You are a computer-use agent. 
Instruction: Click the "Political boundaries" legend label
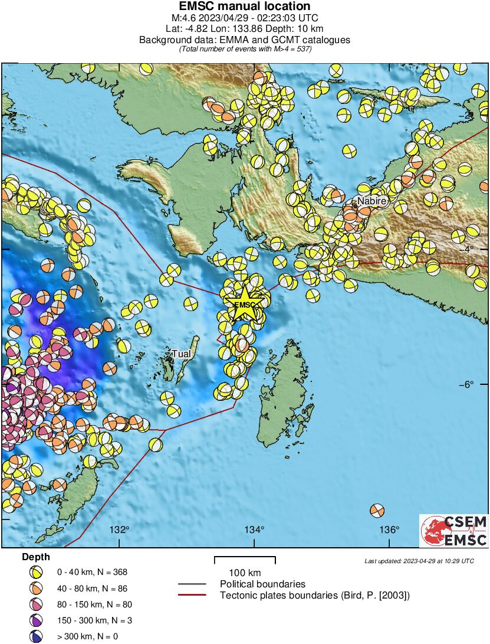[x=262, y=584]
